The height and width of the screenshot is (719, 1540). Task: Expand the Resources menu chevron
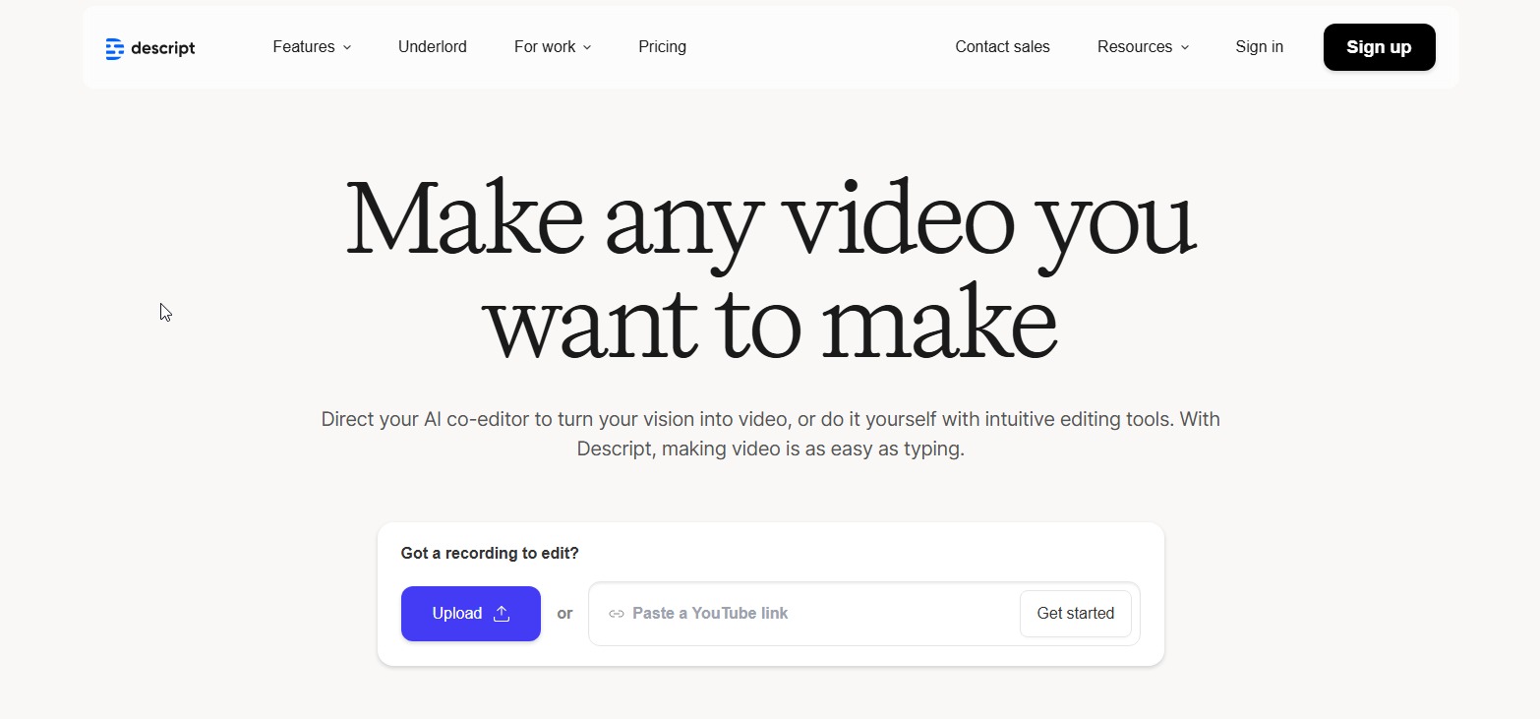pos(1184,47)
